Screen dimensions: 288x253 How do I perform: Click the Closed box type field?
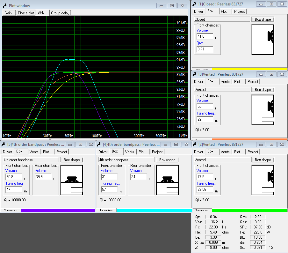(222, 19)
